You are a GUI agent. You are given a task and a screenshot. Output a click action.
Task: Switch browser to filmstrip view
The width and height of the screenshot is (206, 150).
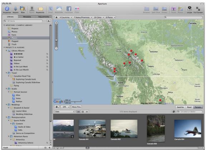[x=79, y=112]
